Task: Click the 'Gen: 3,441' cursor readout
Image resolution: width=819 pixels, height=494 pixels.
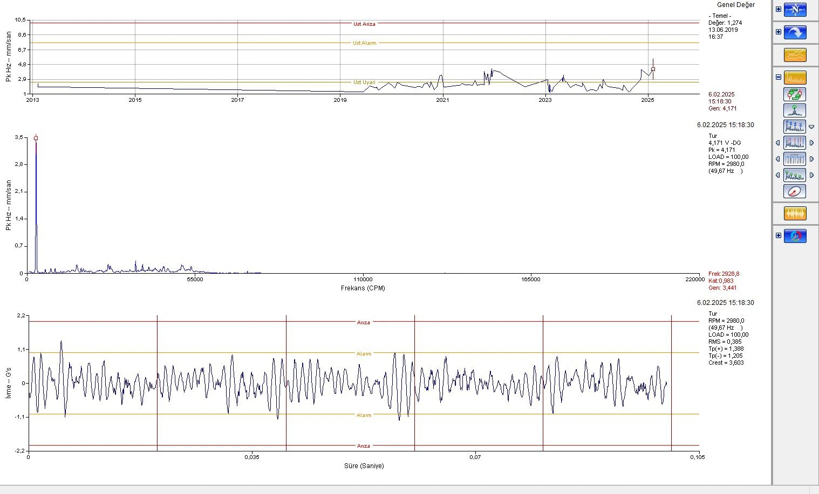Action: click(722, 288)
